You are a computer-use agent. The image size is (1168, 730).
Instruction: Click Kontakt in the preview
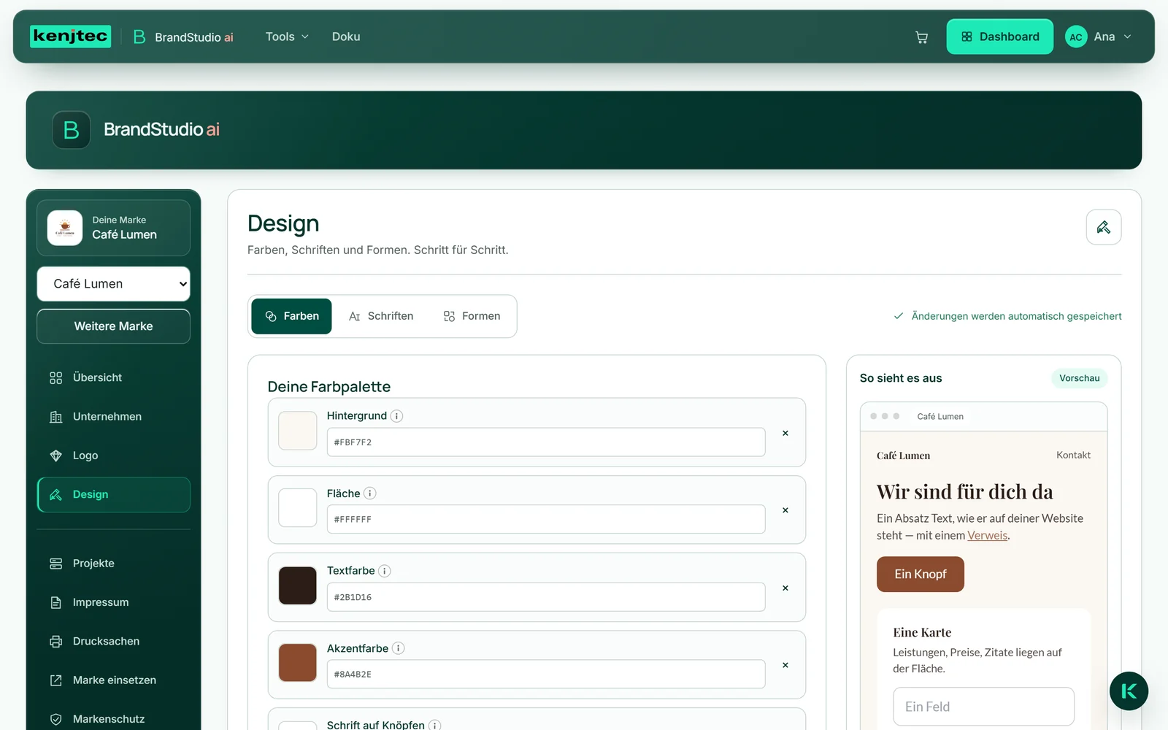click(x=1073, y=455)
